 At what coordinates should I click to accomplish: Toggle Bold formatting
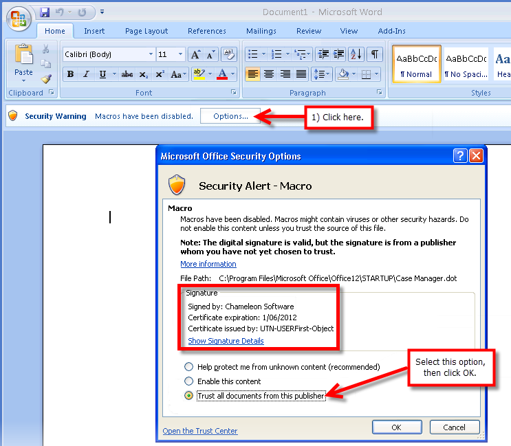tap(69, 74)
